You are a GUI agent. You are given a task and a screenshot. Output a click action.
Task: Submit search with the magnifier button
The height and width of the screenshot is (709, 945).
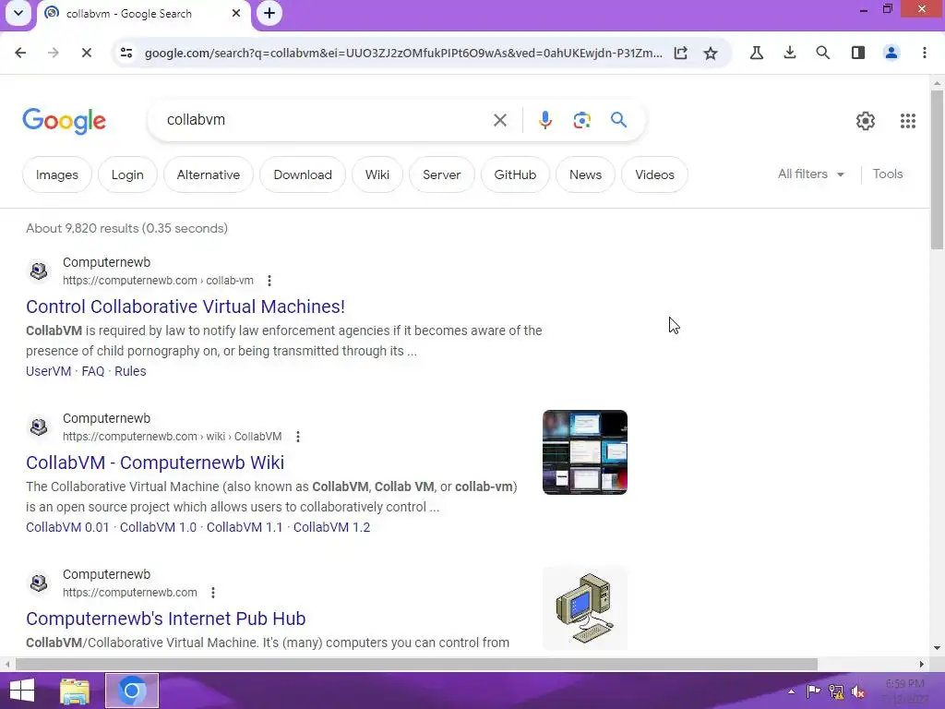618,120
